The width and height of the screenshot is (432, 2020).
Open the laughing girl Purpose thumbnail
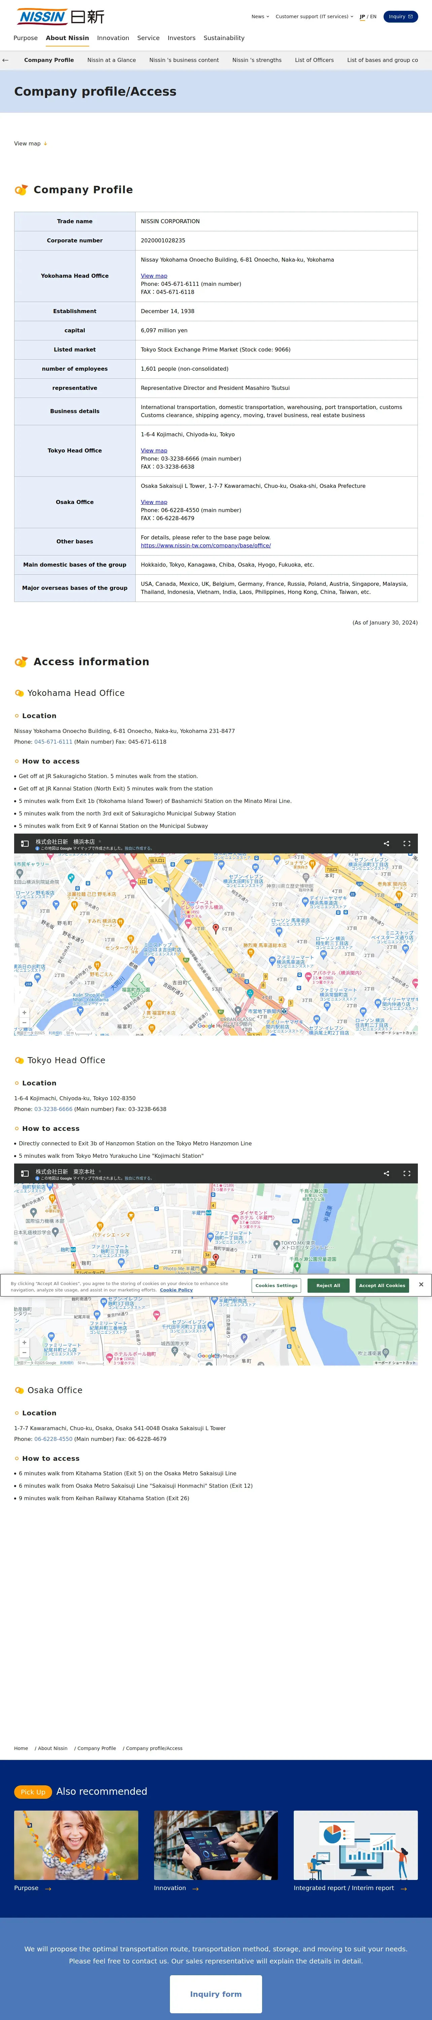[76, 1845]
